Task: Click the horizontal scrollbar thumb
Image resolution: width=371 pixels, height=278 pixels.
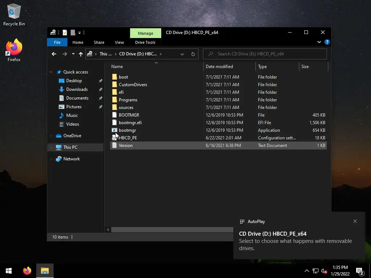Action: pyautogui.click(x=172, y=229)
